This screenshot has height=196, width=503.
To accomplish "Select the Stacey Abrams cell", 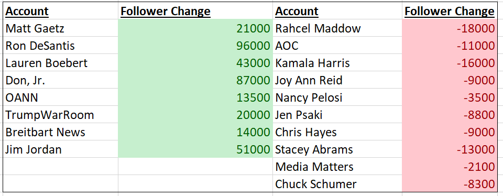I will tap(337, 149).
